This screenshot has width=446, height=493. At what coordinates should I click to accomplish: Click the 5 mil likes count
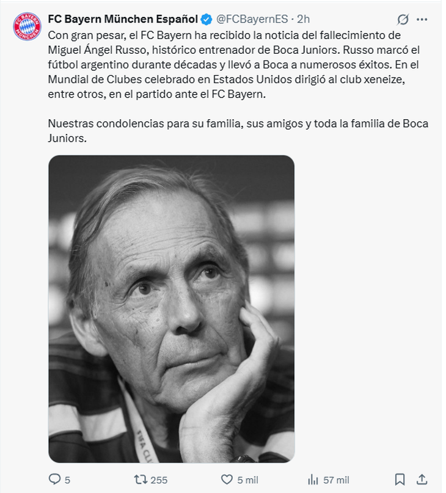pos(247,480)
